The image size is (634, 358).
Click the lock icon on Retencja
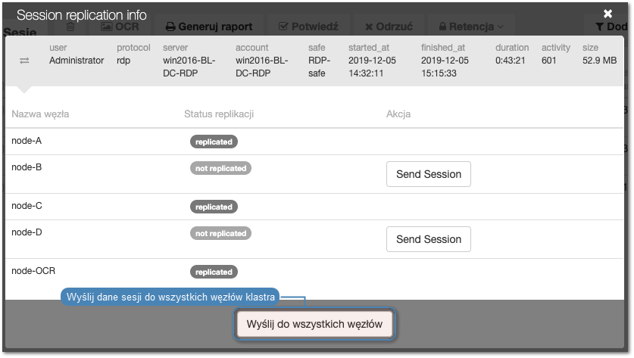443,26
